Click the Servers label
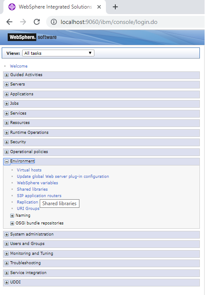This screenshot has height=295, width=205. 18,84
